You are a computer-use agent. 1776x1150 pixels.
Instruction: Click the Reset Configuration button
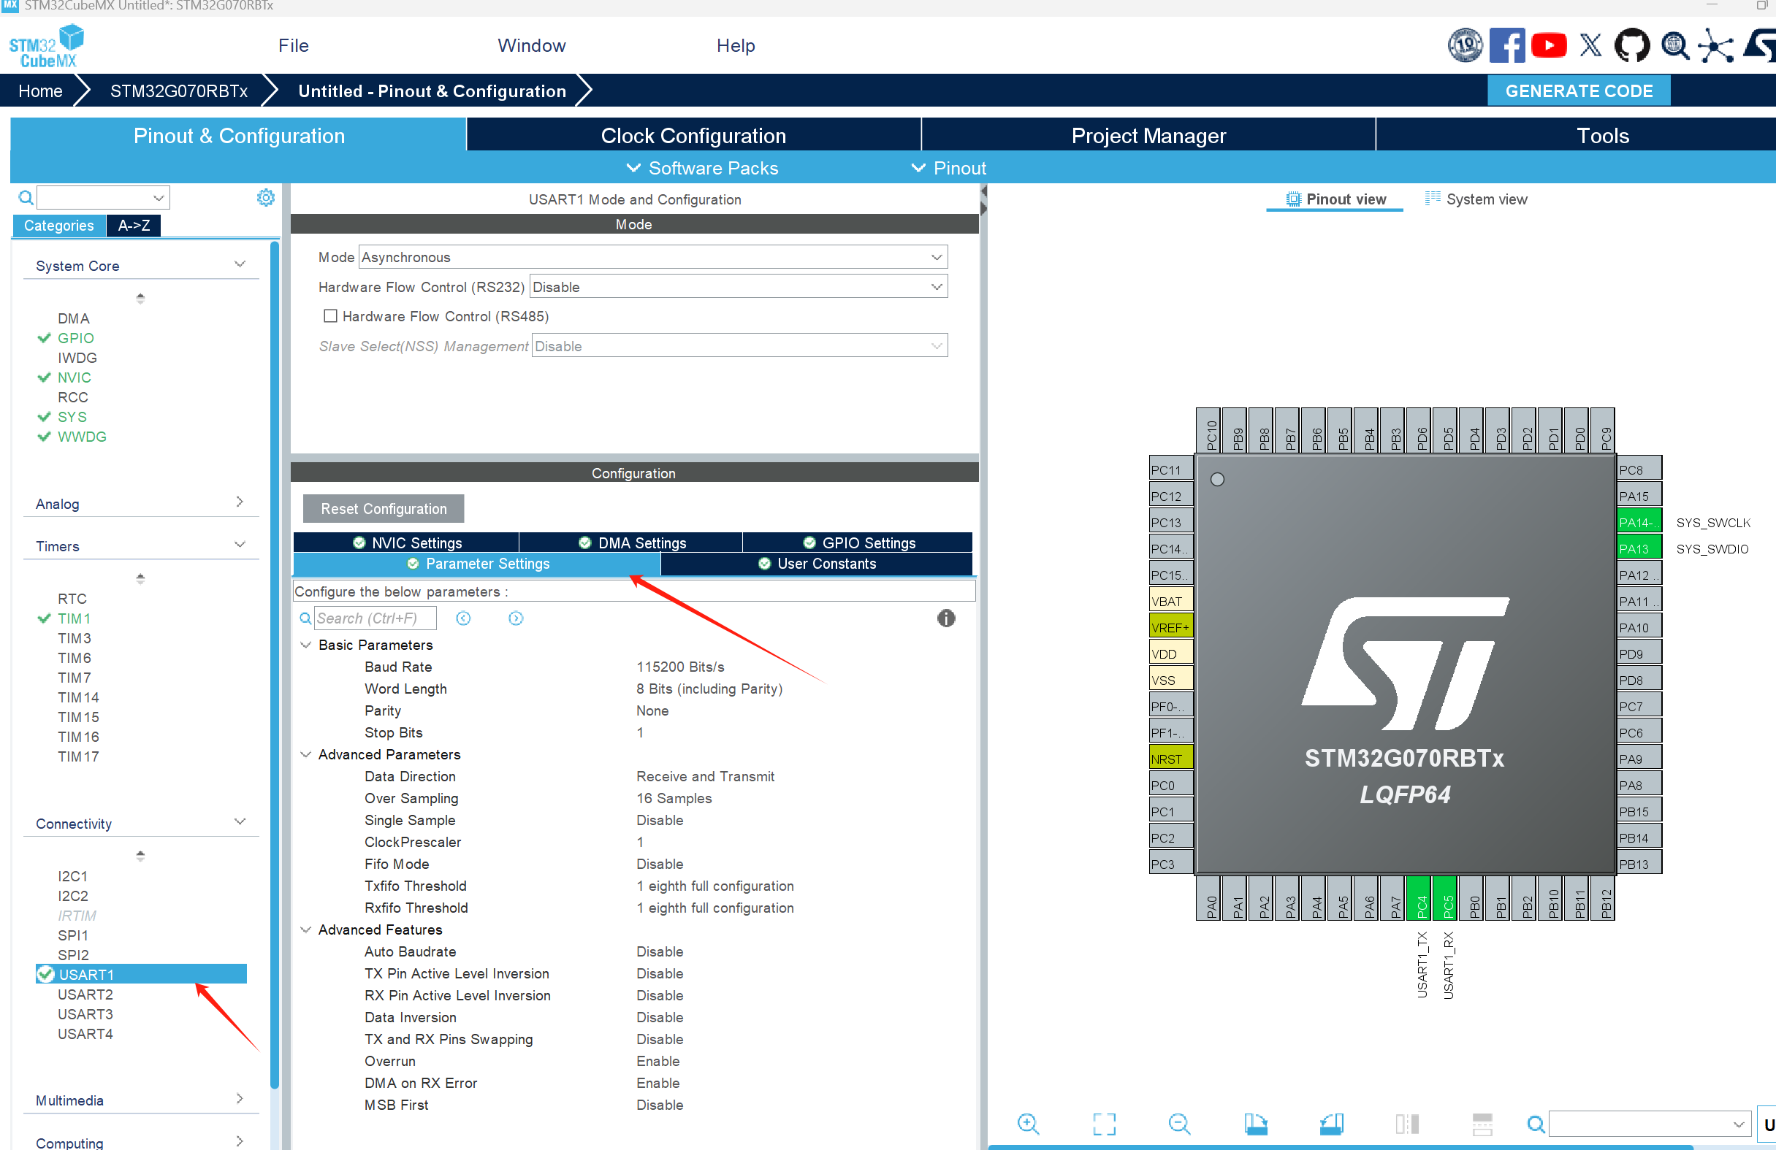[x=384, y=508]
